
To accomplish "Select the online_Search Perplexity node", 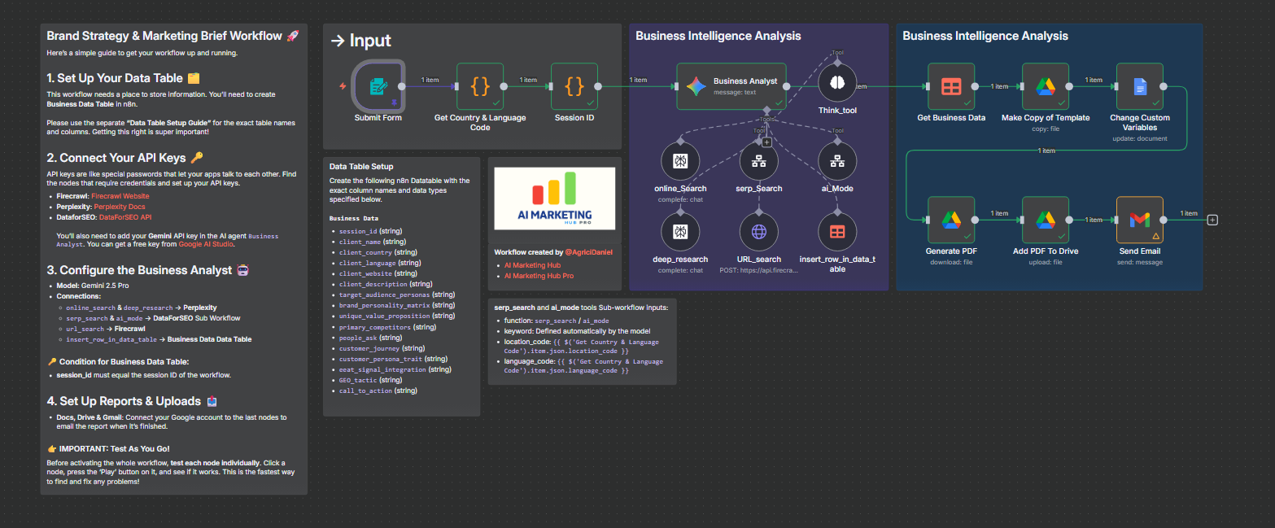I will coord(680,162).
